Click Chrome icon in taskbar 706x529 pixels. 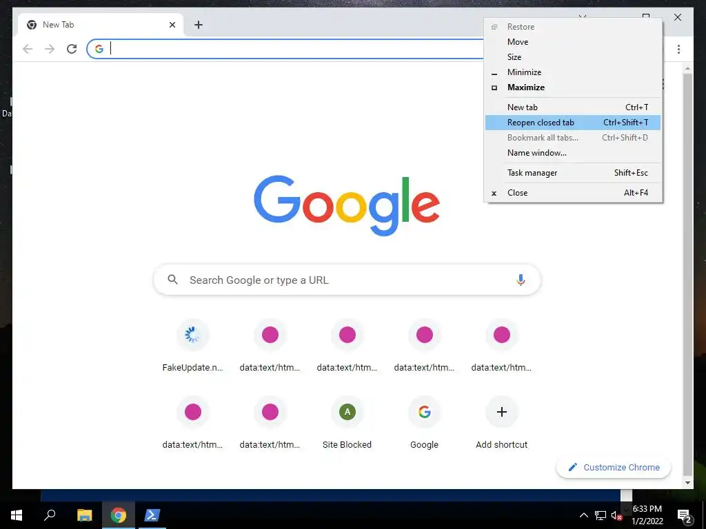(x=119, y=515)
